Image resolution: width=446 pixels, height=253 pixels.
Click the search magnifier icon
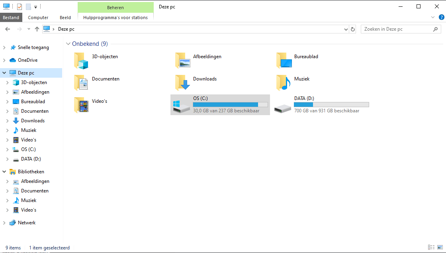(435, 29)
